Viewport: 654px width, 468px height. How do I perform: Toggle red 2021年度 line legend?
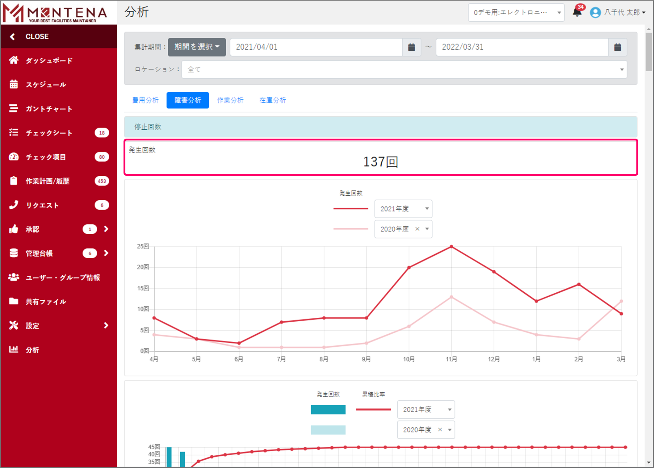coord(350,209)
